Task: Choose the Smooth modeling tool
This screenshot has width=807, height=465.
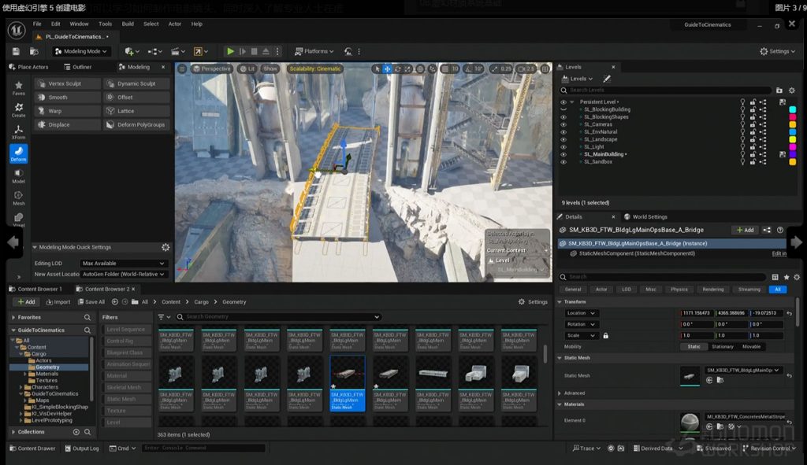Action: pos(68,97)
